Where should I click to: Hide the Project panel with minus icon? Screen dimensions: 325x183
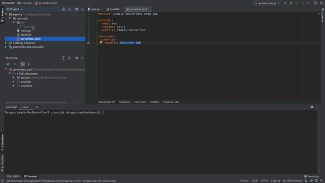[x=82, y=9]
